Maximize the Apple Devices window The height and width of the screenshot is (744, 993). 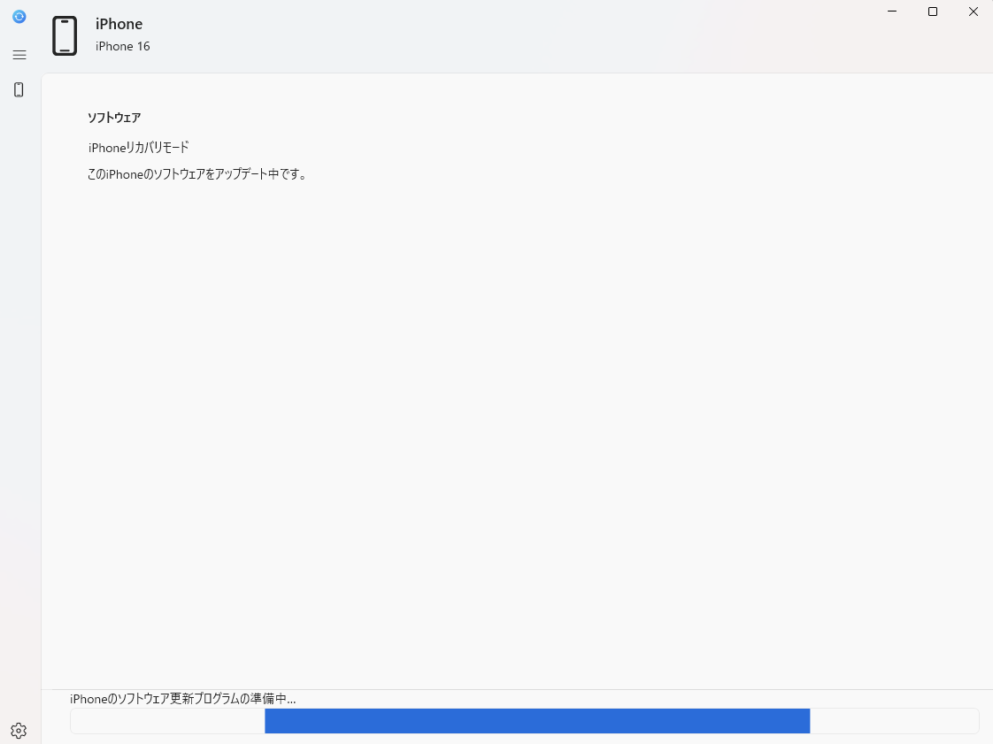[x=933, y=12]
